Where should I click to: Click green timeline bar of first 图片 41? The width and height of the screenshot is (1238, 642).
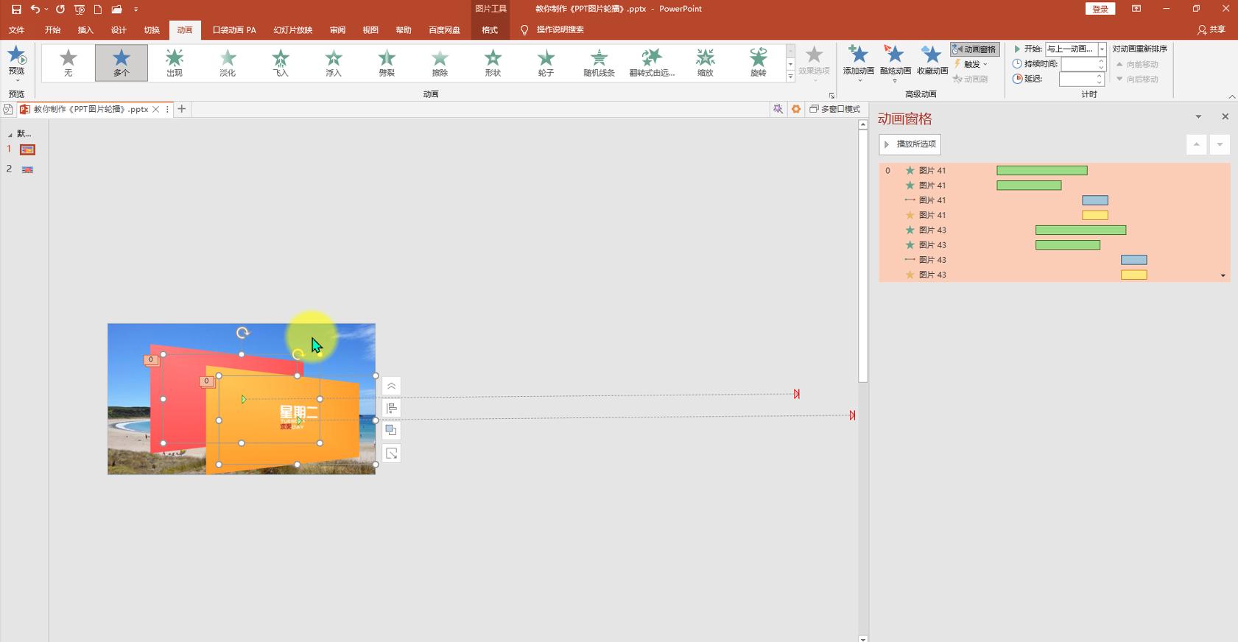pos(1041,171)
